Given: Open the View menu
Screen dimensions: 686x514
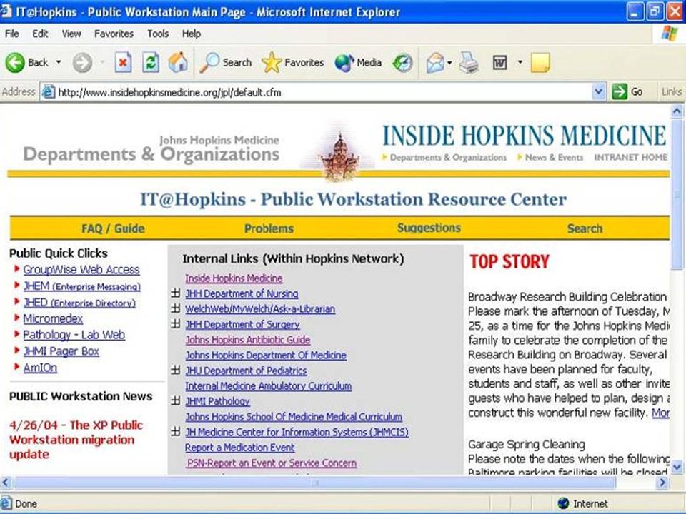Looking at the screenshot, I should point(71,34).
